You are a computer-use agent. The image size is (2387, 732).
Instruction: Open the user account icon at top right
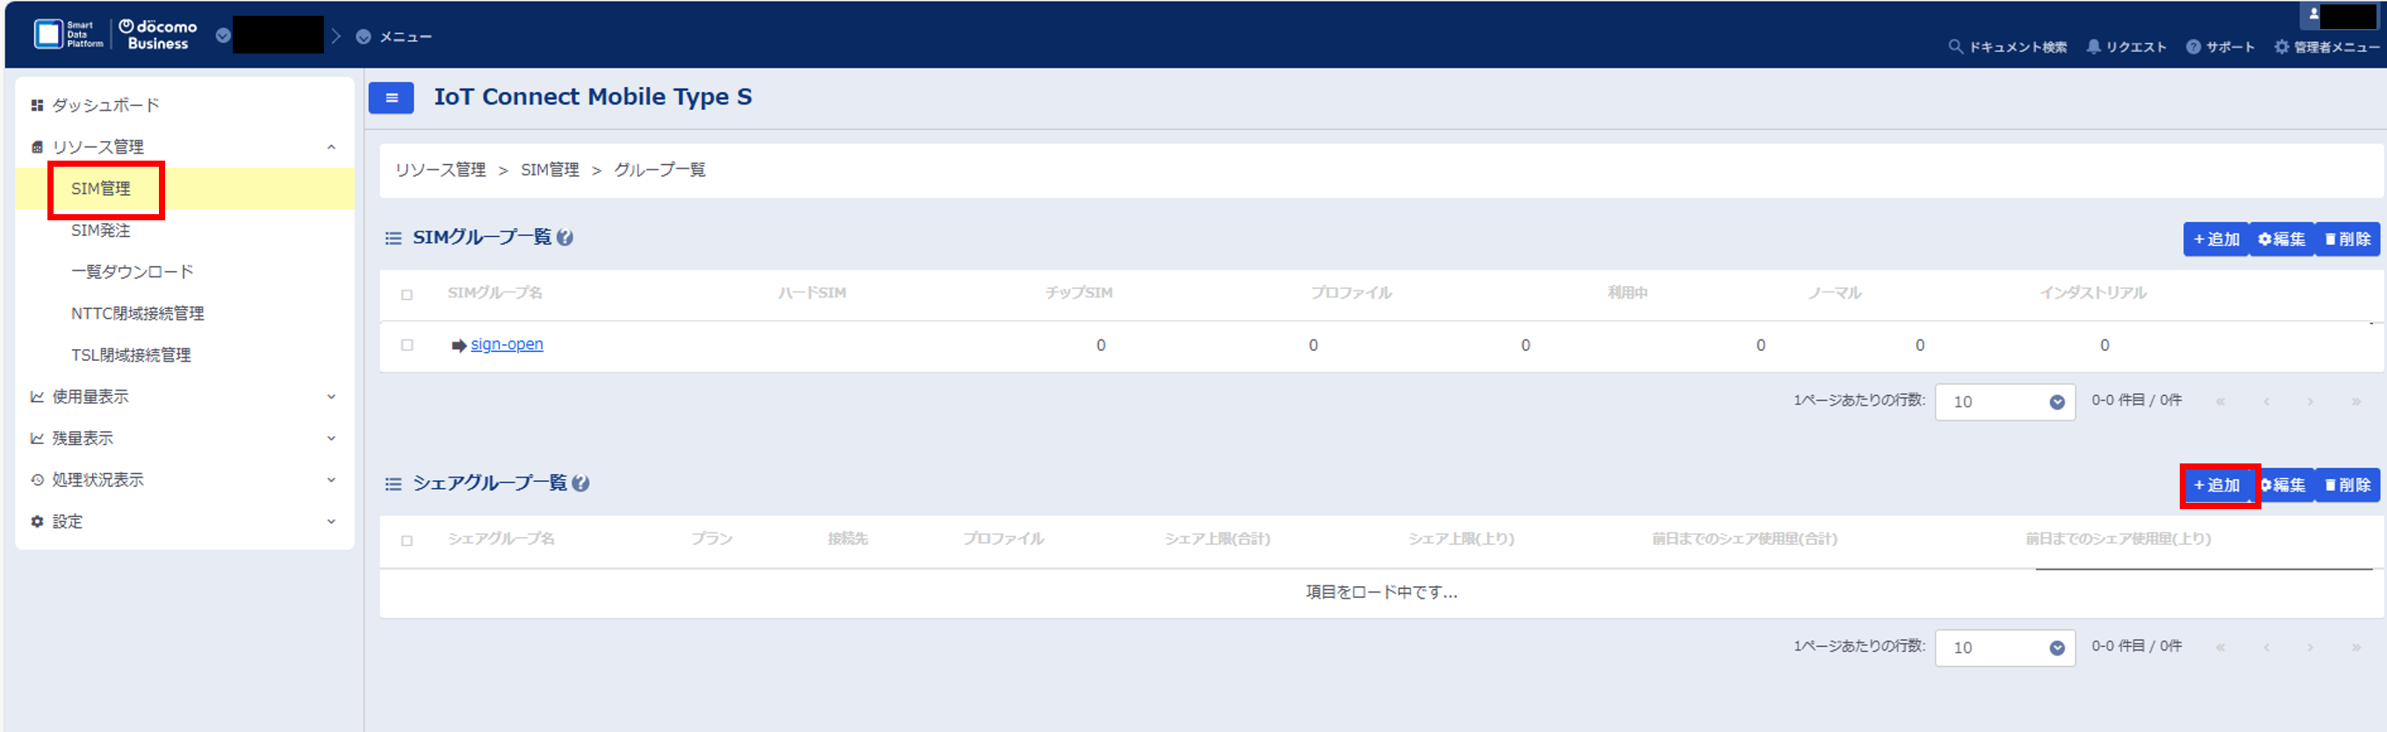2314,14
